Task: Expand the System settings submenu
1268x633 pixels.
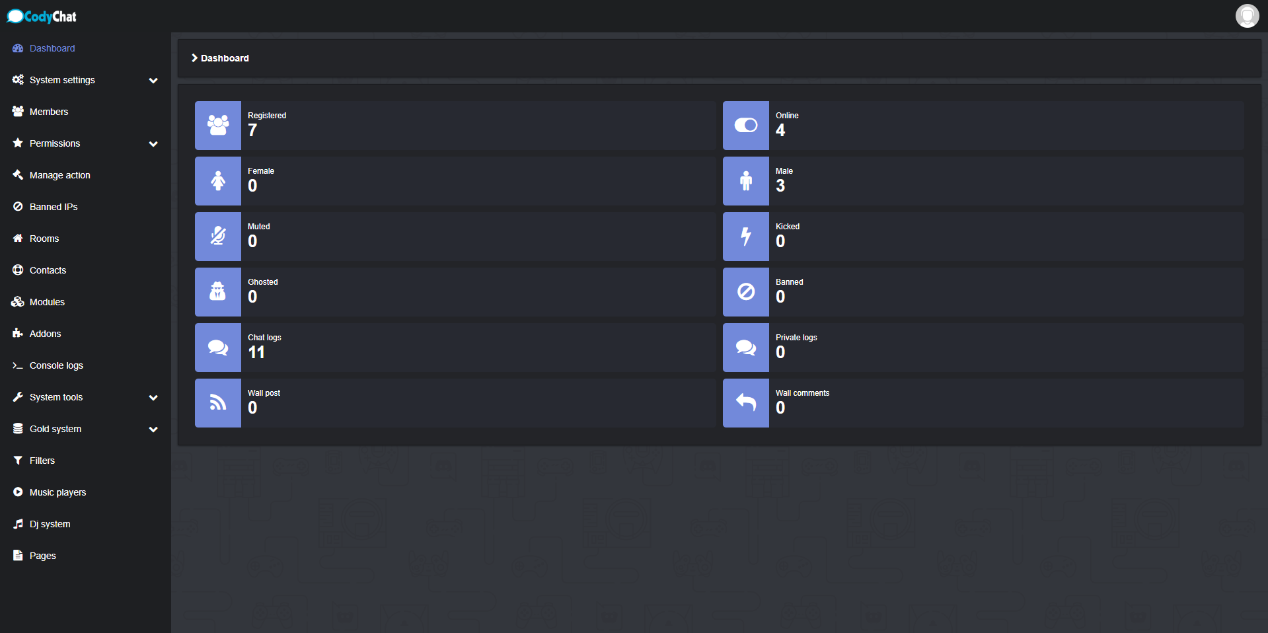Action: coord(153,81)
